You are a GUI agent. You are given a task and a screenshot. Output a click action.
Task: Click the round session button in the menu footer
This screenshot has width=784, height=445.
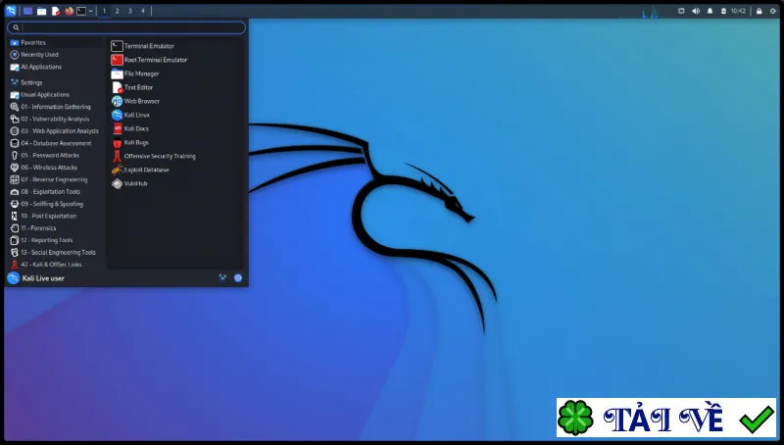[x=238, y=278]
